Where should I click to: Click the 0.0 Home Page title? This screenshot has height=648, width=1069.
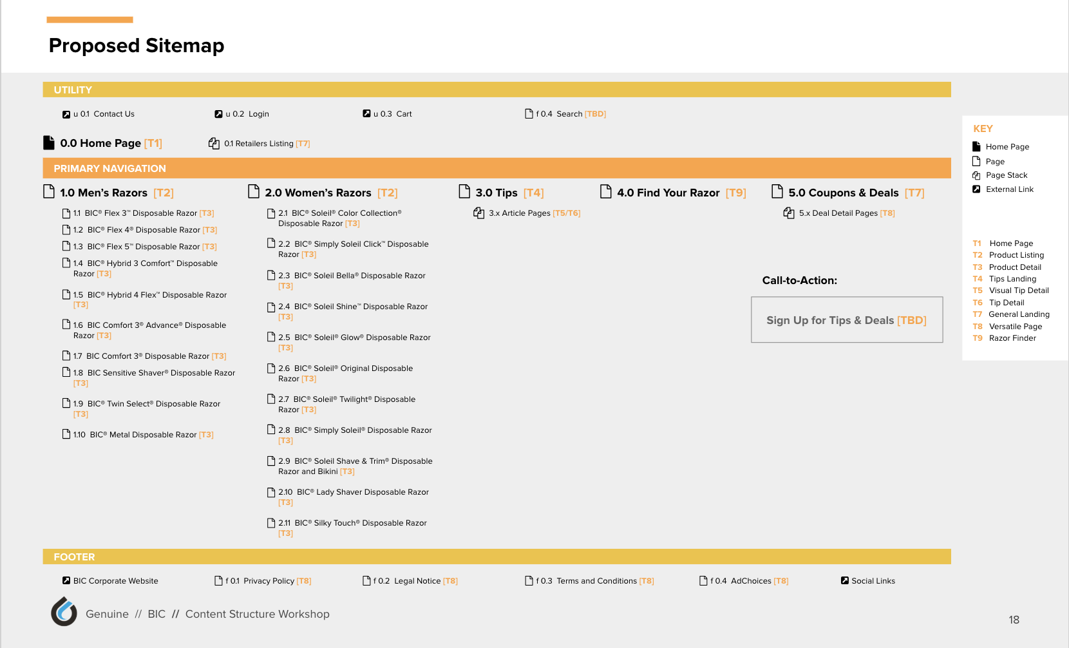111,143
